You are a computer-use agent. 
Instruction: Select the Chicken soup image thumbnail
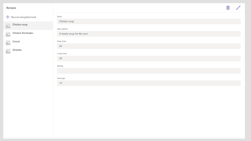tap(8, 26)
